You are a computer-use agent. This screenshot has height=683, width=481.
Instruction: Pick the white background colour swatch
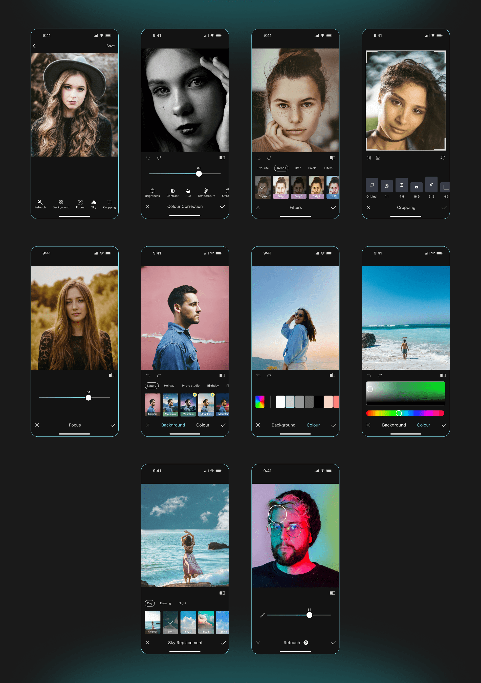(x=280, y=402)
